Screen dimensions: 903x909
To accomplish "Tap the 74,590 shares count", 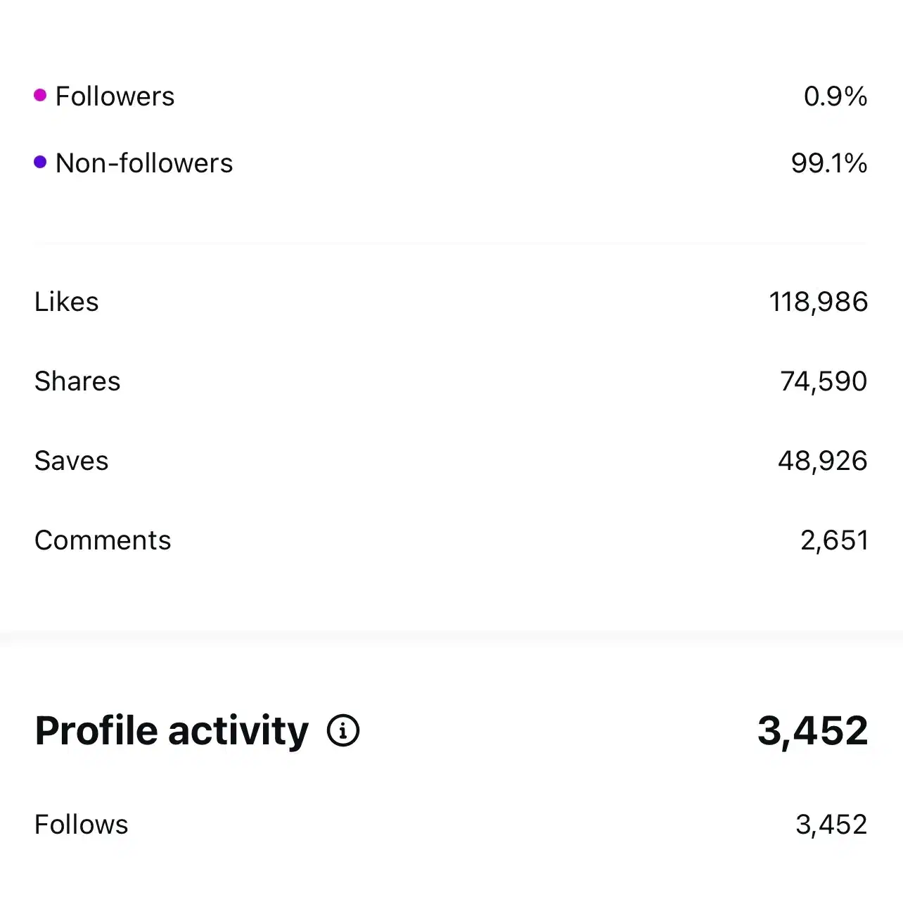I will [x=824, y=381].
